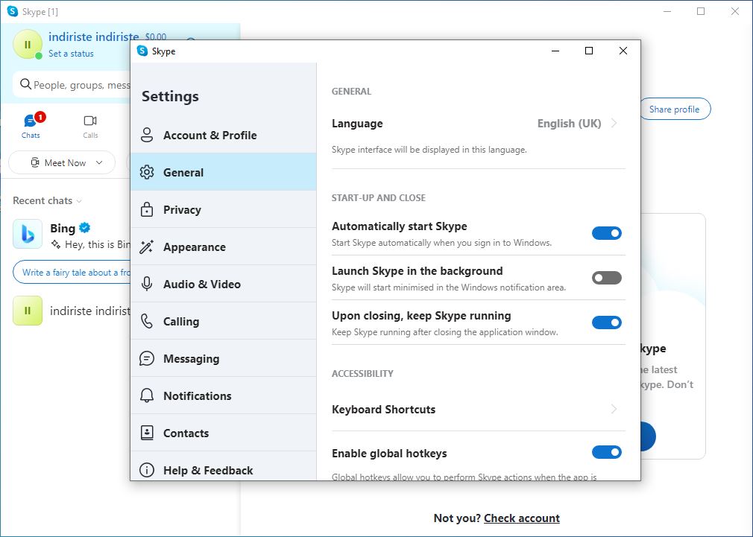
Task: Click the Write a fairy tale suggestion chip
Action: 72,273
